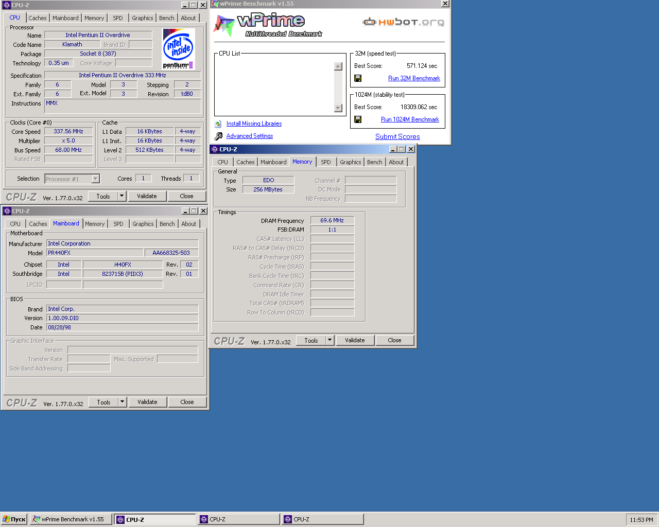Open Bench tab in Mainboard CPU-Z window
Image resolution: width=659 pixels, height=527 pixels.
[x=167, y=224]
